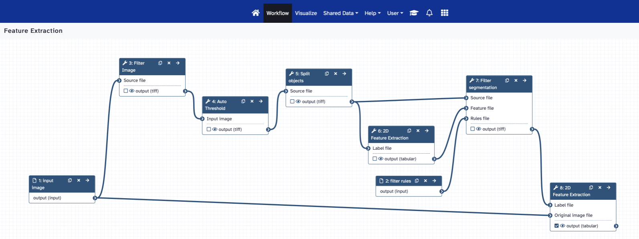Check output (tiff) box on Filter Image
This screenshot has height=239, width=639.
126,91
